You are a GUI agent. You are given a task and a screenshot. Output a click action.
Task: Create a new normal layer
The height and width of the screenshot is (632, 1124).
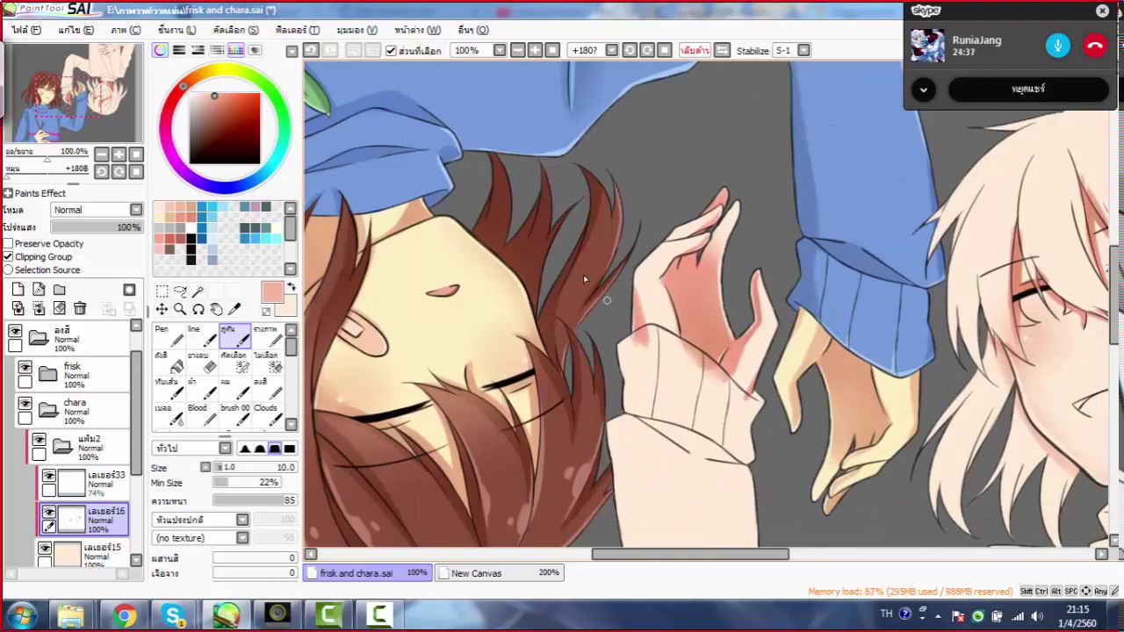[x=18, y=290]
